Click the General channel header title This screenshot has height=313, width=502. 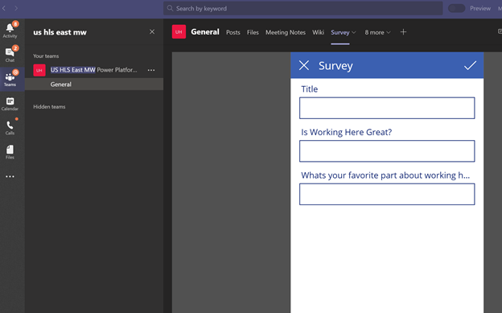pyautogui.click(x=205, y=32)
